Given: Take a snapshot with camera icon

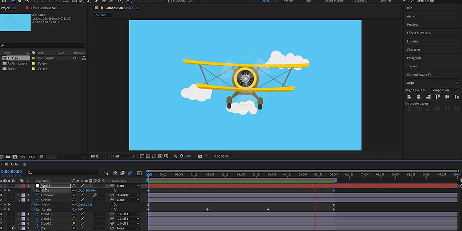Looking at the screenshot, I should pyautogui.click(x=199, y=156).
